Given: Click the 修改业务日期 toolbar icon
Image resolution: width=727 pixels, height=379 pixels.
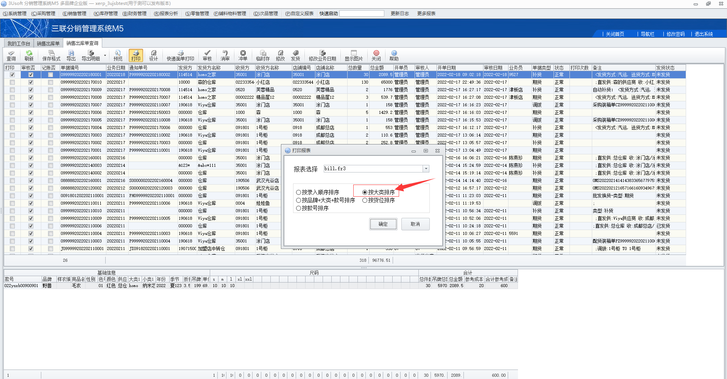Looking at the screenshot, I should point(322,55).
